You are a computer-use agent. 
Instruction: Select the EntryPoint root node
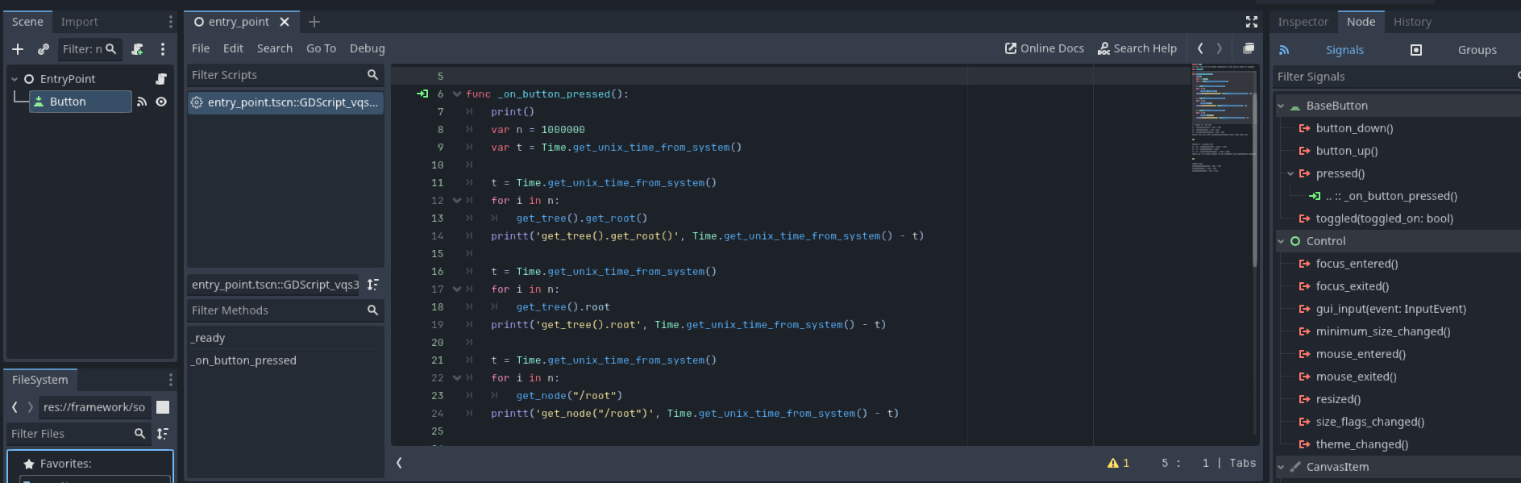tap(68, 79)
